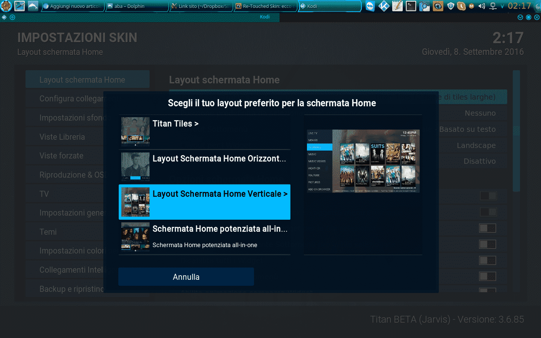Minimize the Kodi window

click(x=520, y=17)
